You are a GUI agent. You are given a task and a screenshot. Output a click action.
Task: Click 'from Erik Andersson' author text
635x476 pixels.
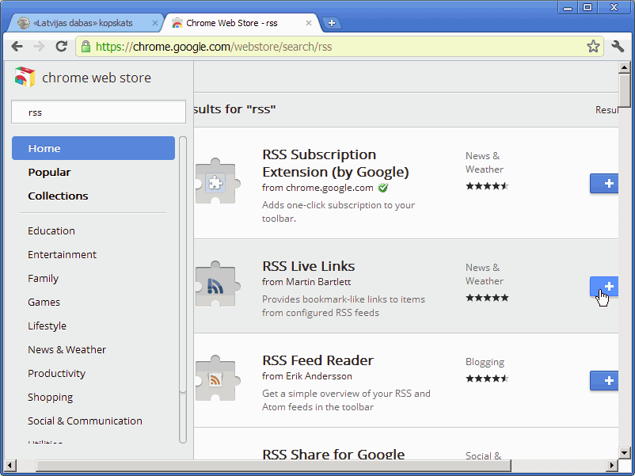pos(307,376)
